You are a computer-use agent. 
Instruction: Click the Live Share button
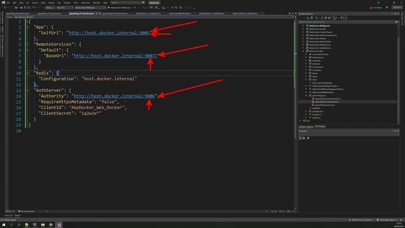[x=376, y=8]
